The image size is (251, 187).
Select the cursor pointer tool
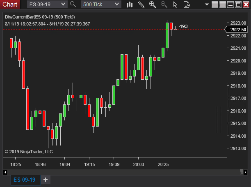click(175, 5)
